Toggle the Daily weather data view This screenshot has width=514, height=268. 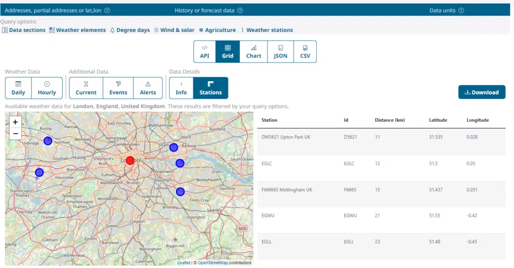coord(18,88)
